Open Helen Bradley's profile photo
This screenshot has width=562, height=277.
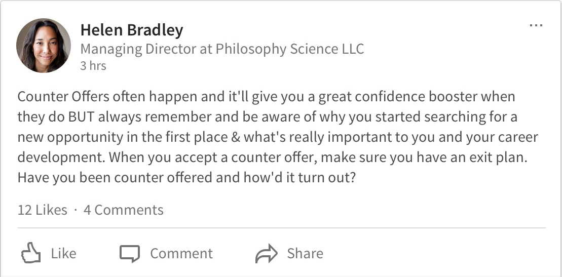pos(44,46)
